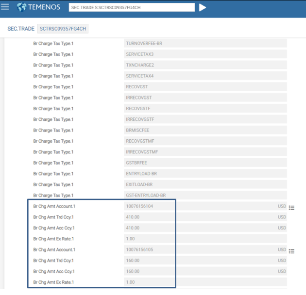Open the list icon beside account 10076156105

[291, 251]
